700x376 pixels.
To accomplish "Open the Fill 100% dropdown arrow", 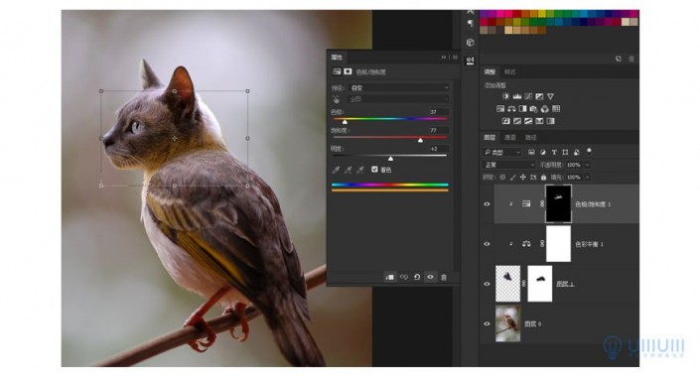I will coord(588,177).
